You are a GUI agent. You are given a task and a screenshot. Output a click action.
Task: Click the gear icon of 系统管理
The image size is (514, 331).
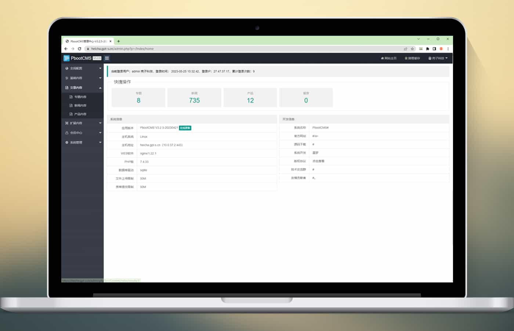pyautogui.click(x=67, y=142)
